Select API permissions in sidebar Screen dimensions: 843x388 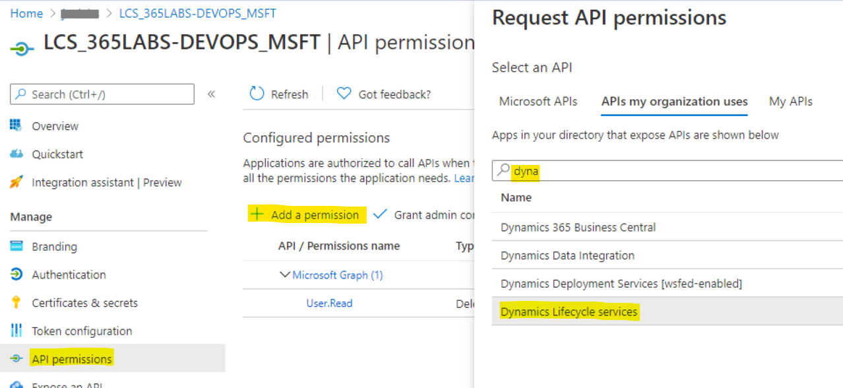[x=72, y=359]
